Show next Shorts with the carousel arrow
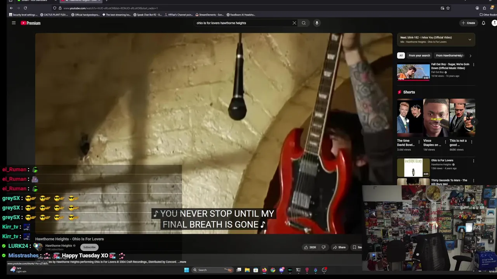Viewport: 497px width, 279px height. coord(474,121)
